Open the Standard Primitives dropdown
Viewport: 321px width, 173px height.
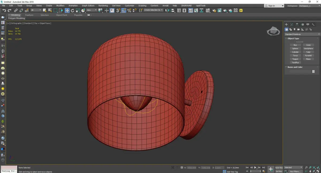click(302, 34)
